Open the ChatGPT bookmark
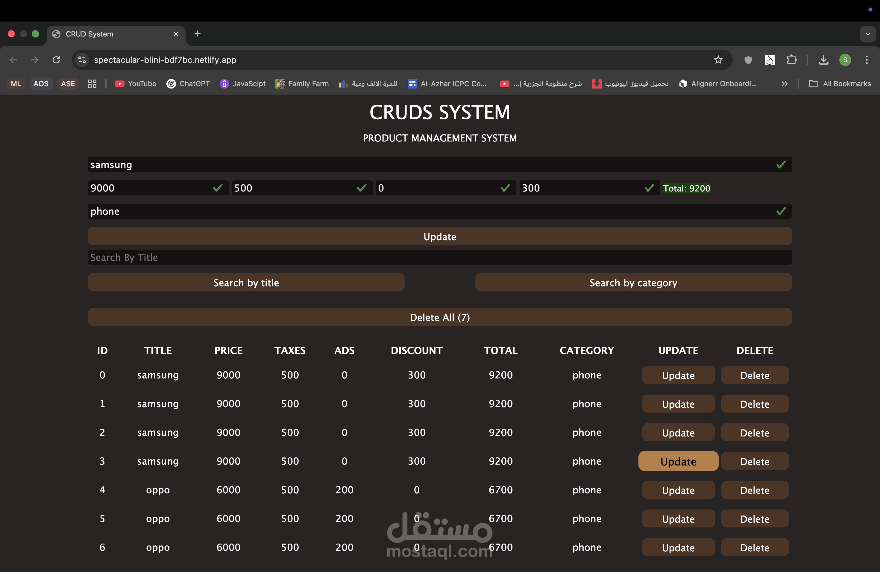This screenshot has height=572, width=880. pyautogui.click(x=188, y=84)
